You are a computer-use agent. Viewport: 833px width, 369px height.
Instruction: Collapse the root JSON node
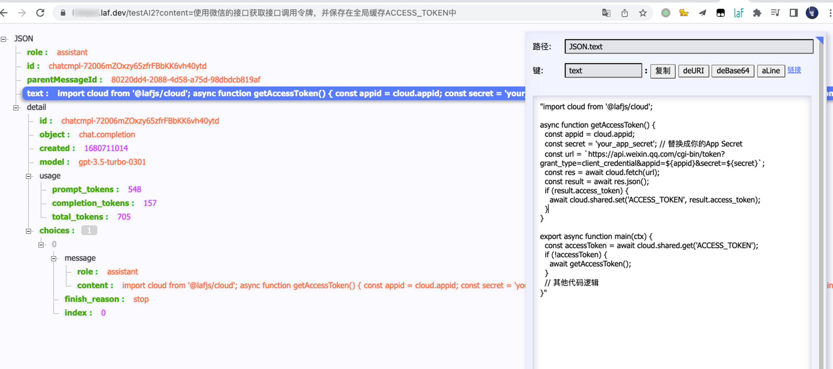coord(4,39)
